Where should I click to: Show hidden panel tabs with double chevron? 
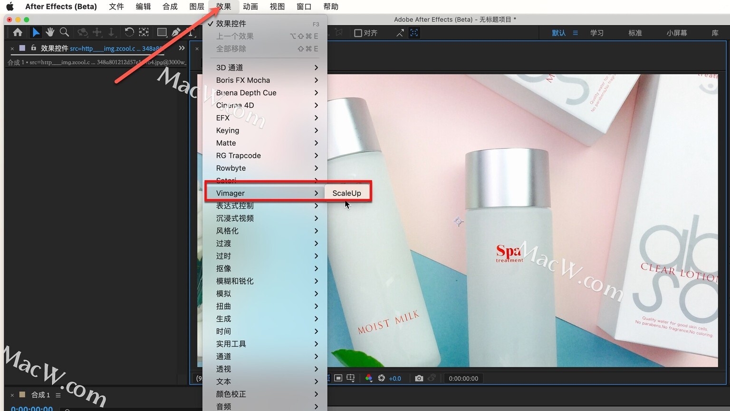point(182,48)
